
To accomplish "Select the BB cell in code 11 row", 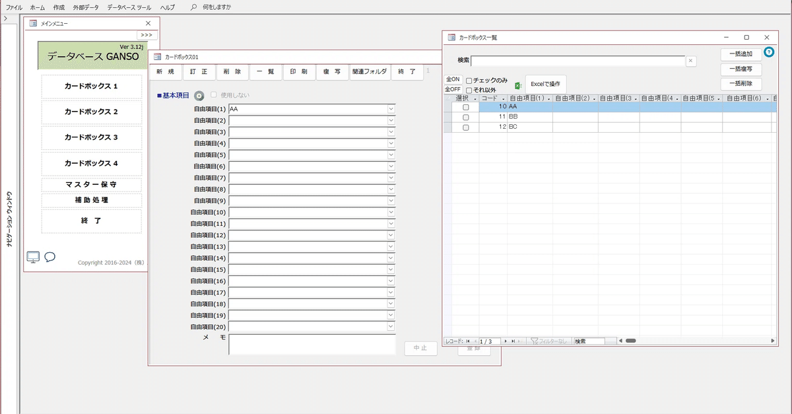I will (x=530, y=117).
